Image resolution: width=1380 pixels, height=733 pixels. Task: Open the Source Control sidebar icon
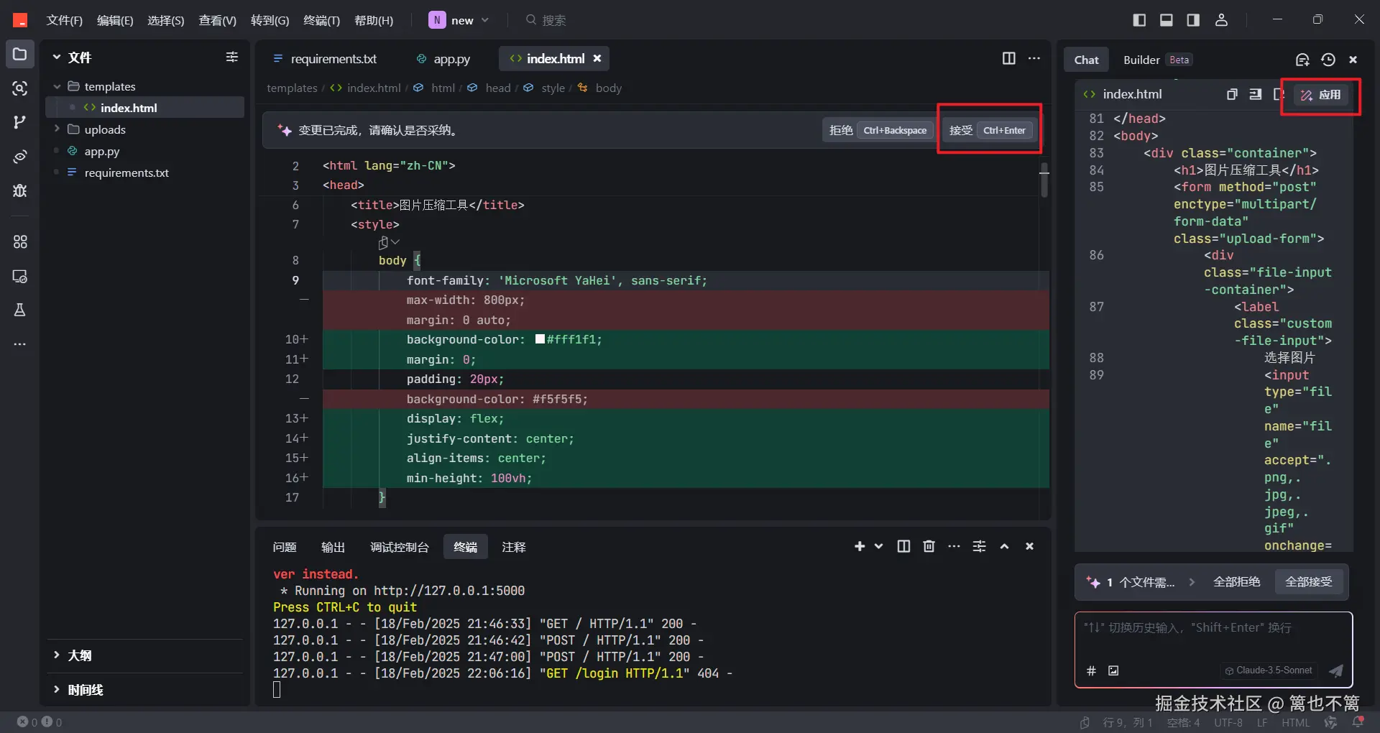tap(20, 122)
